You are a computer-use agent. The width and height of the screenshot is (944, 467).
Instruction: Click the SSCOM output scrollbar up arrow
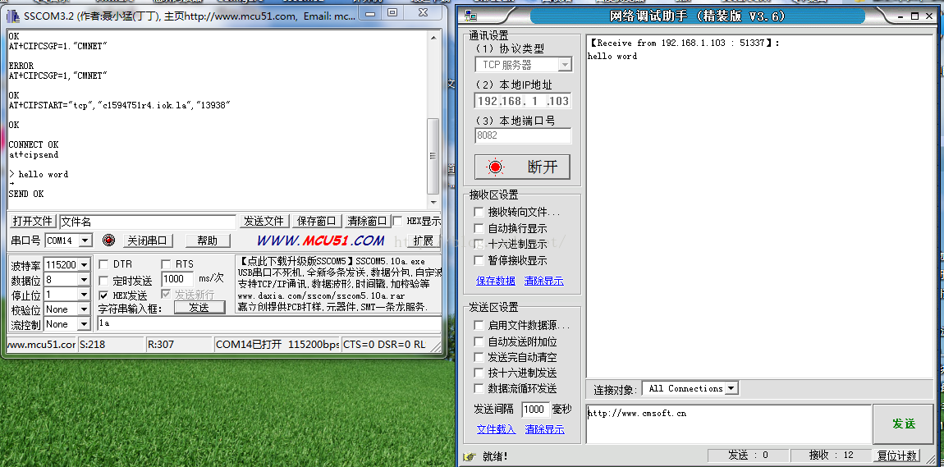tap(433, 37)
